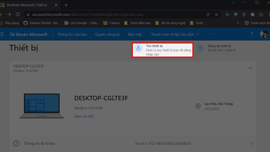
Task: Open the Ứng dụng apps shortcut
Action: tap(9, 23)
